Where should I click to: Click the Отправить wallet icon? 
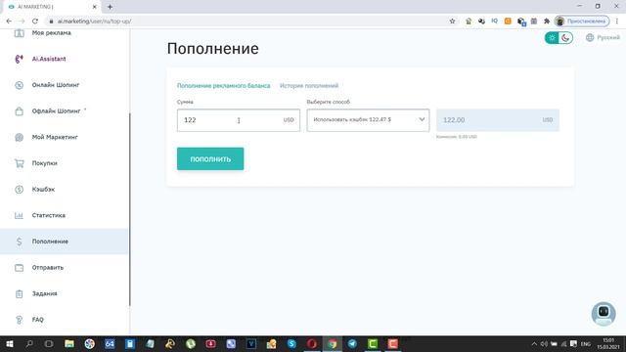[x=19, y=267]
